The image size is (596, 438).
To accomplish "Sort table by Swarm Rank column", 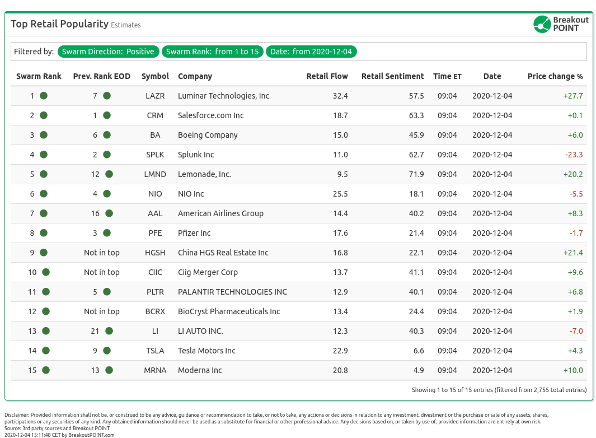I will point(39,76).
